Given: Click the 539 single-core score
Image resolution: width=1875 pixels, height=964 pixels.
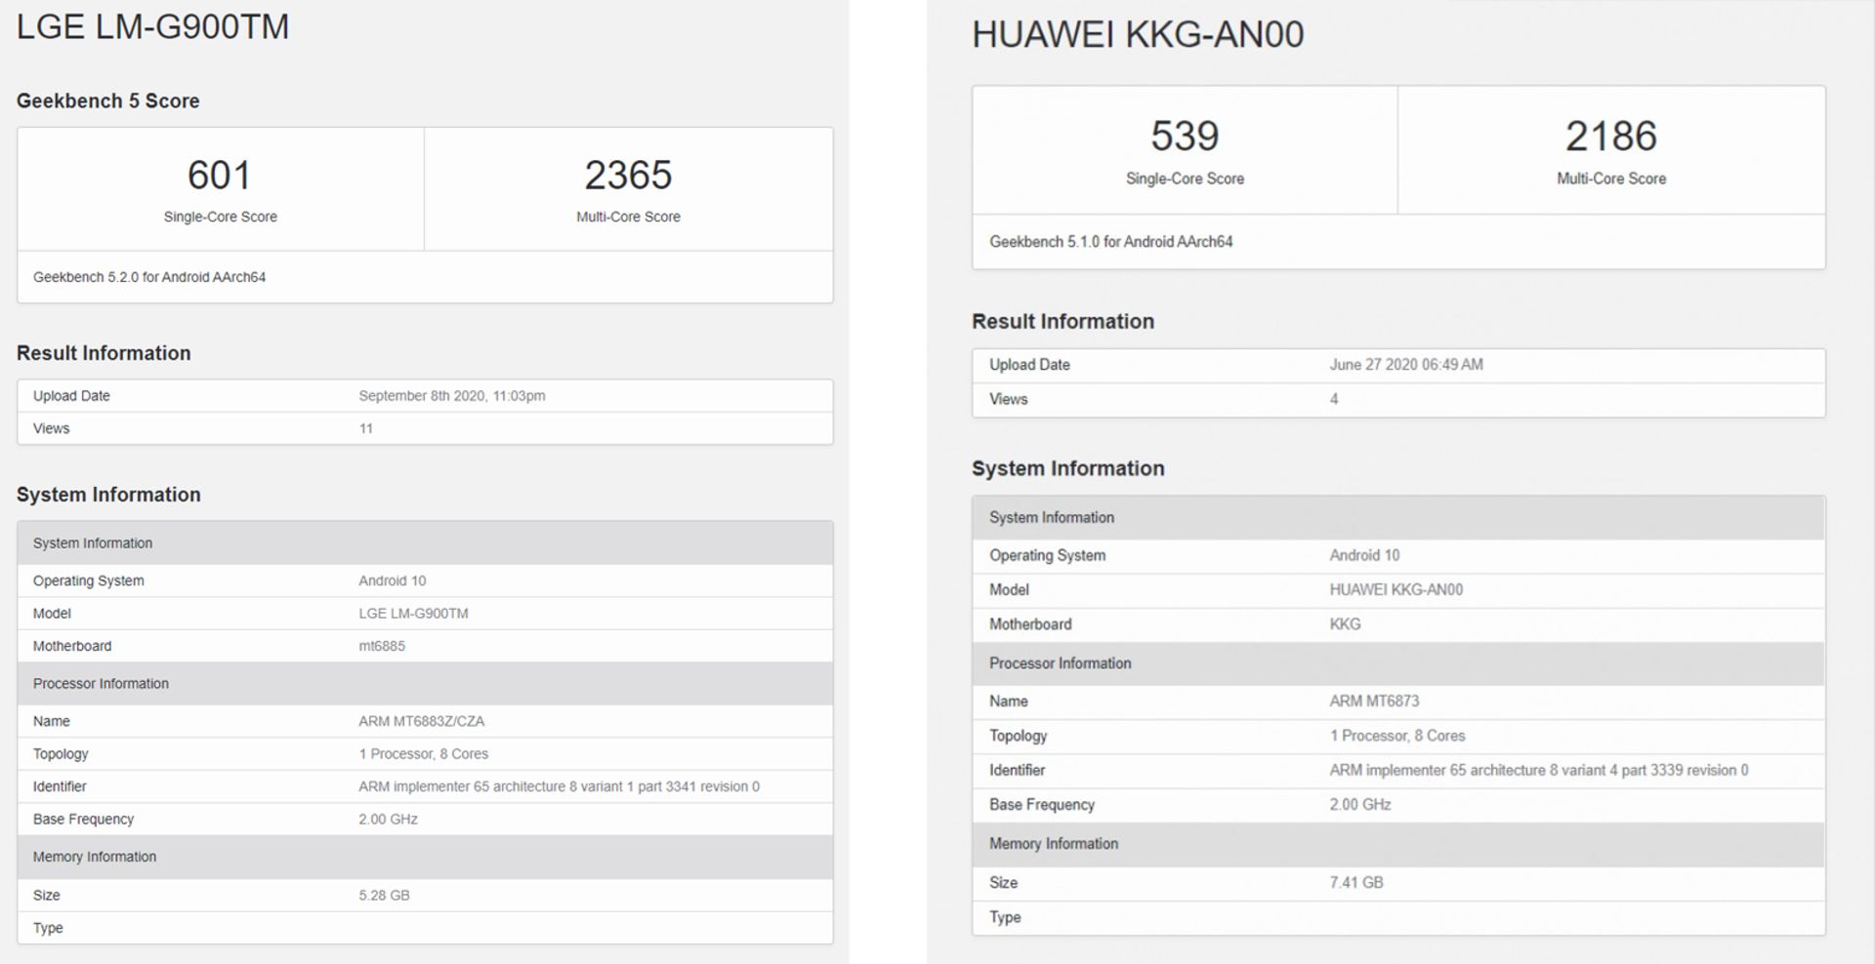Looking at the screenshot, I should click(1185, 137).
